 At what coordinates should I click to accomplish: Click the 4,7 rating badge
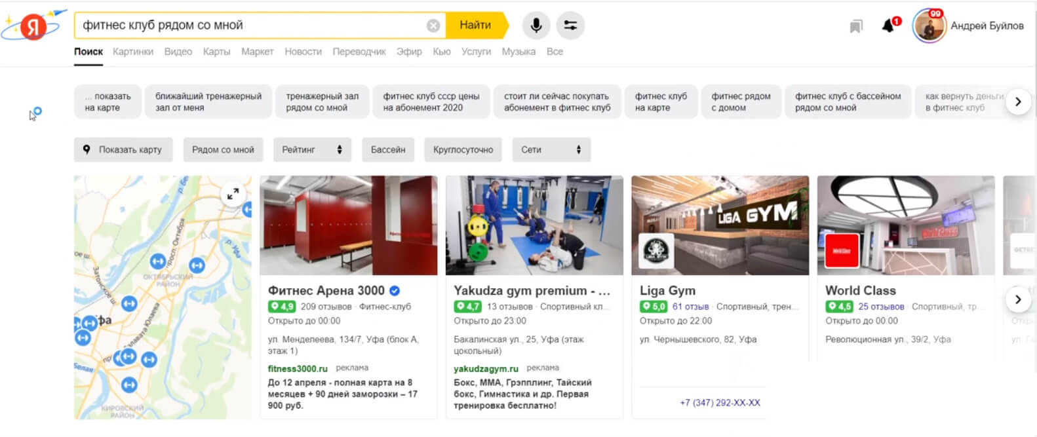point(467,307)
